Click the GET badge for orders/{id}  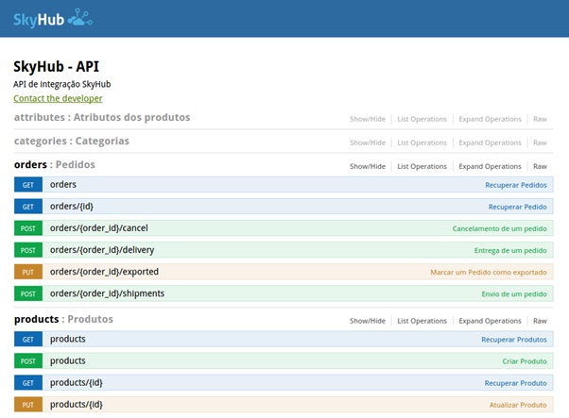click(x=28, y=207)
